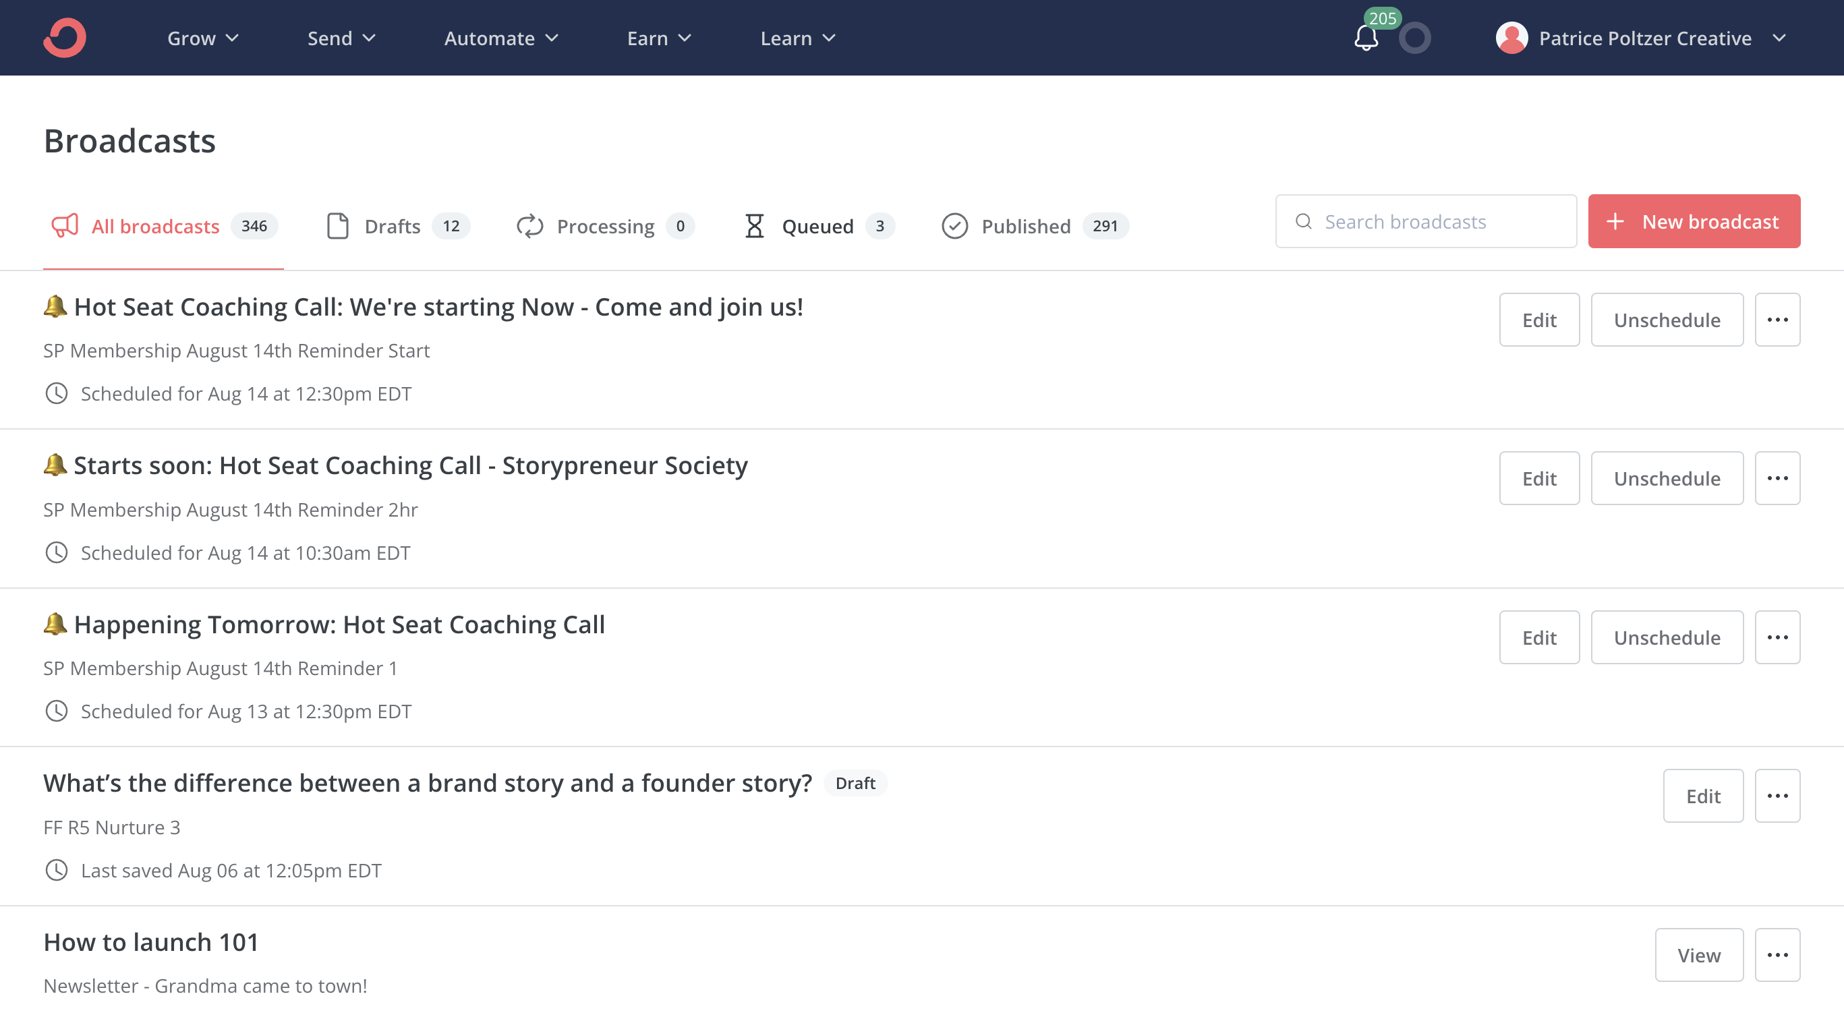
Task: Unschedule the Happening Tomorrow broadcast
Action: (1667, 638)
